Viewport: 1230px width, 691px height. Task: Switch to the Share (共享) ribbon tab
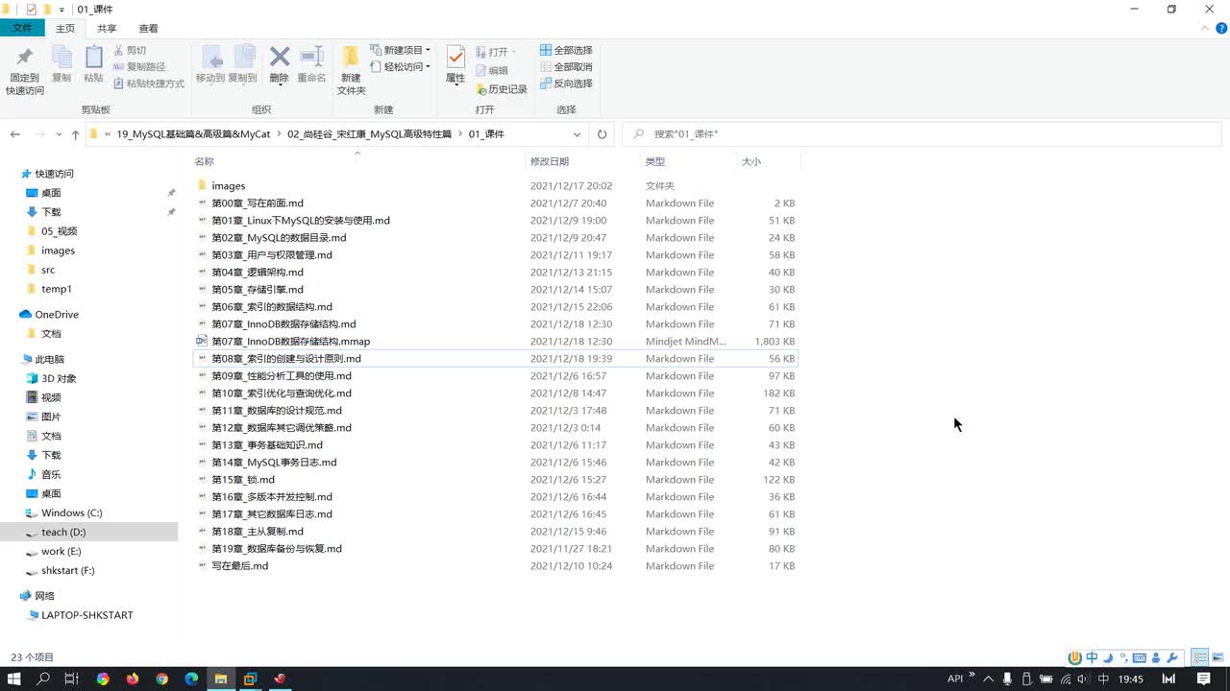coord(107,29)
